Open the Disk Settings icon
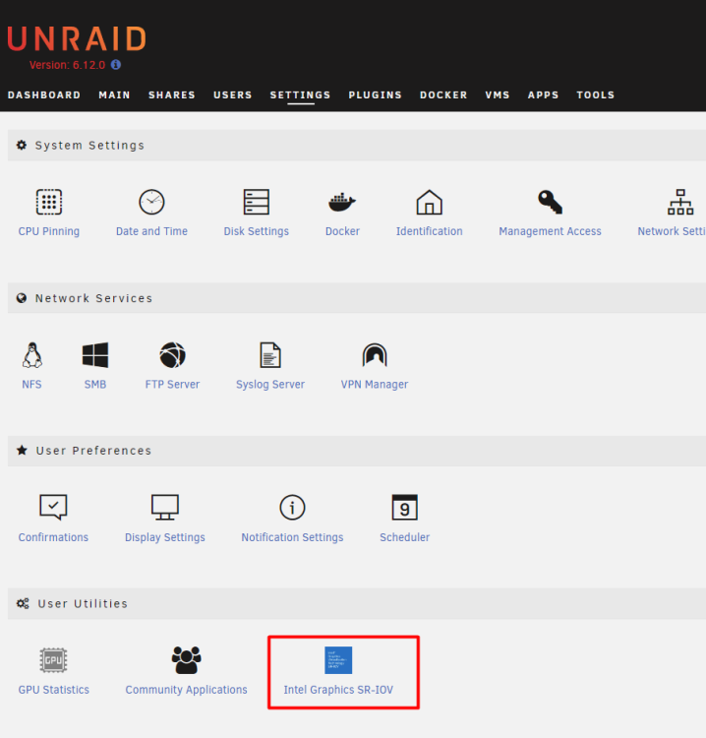 pos(257,202)
